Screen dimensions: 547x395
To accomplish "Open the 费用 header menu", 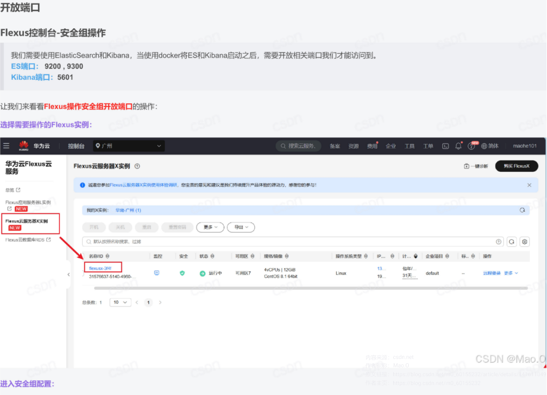I will coord(372,146).
